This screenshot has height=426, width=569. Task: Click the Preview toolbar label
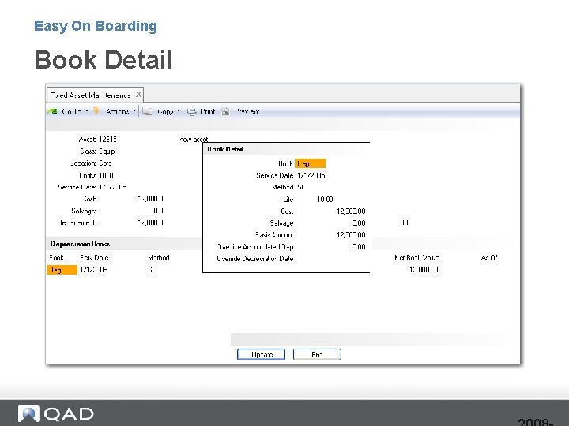[x=248, y=111]
